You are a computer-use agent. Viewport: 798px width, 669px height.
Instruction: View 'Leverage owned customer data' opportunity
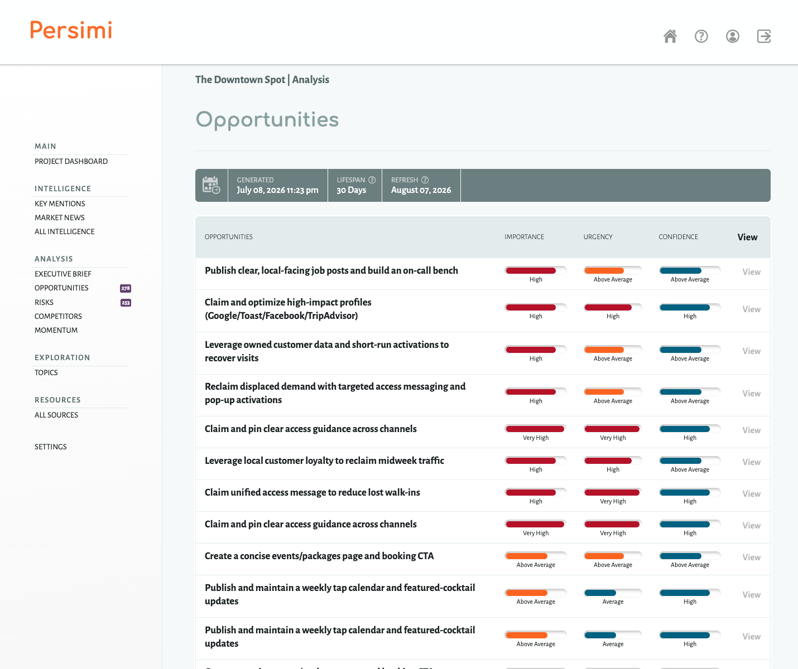coord(751,351)
